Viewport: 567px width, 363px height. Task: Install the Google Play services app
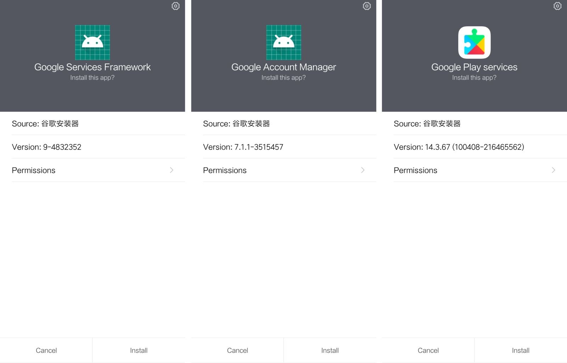(x=520, y=350)
